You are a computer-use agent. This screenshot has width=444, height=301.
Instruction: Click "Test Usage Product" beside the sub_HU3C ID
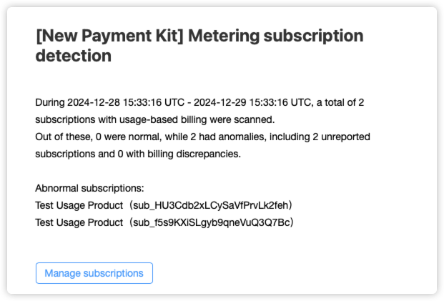click(77, 205)
